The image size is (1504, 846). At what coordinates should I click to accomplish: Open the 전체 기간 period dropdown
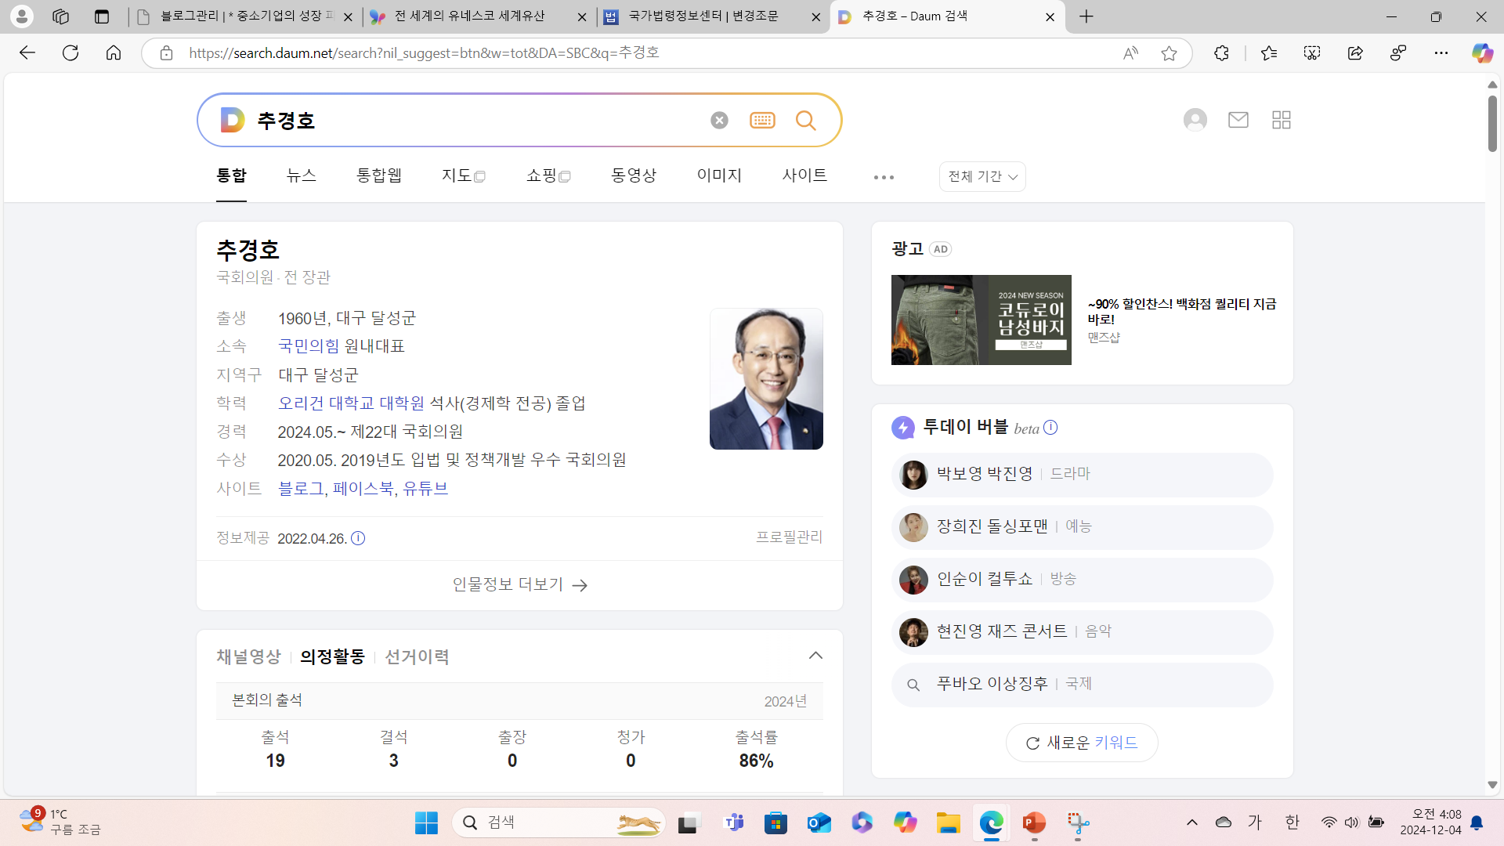tap(982, 176)
